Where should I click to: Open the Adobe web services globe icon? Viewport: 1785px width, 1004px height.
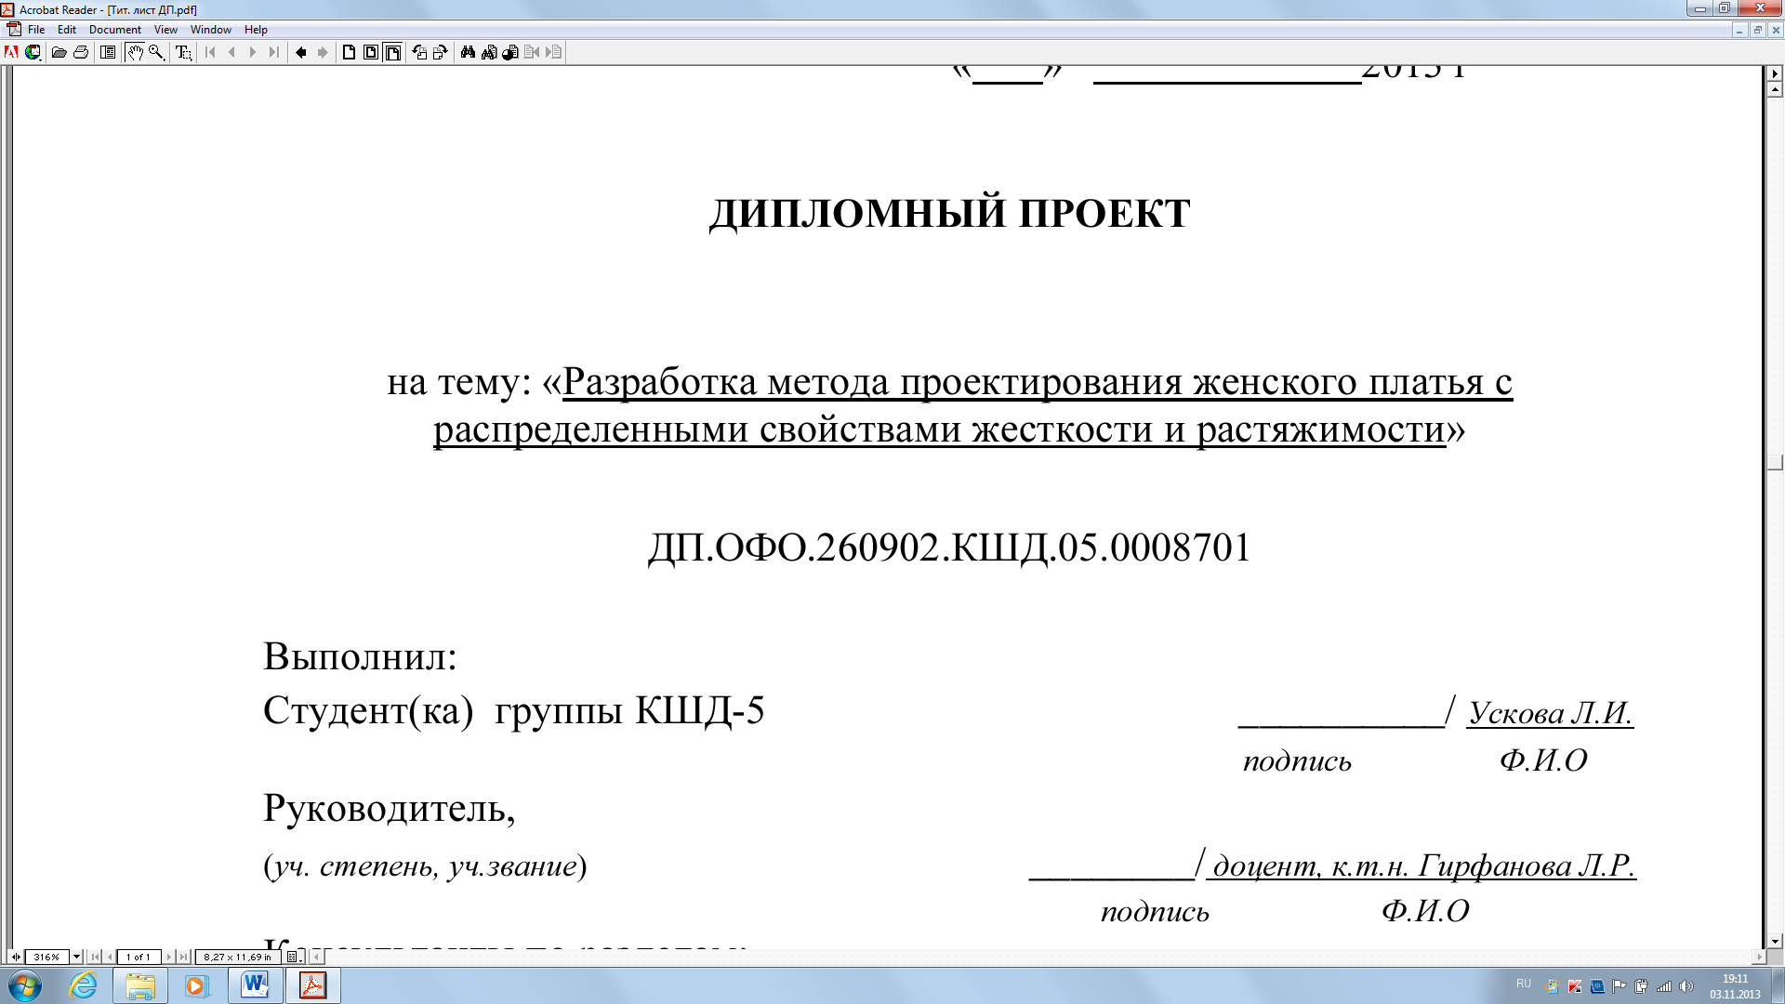[33, 52]
